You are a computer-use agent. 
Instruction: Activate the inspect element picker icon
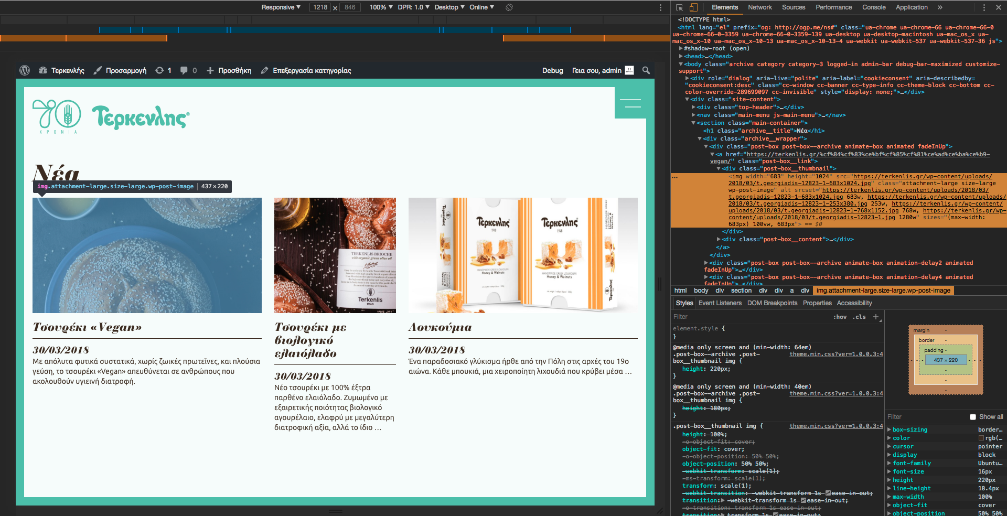[680, 7]
